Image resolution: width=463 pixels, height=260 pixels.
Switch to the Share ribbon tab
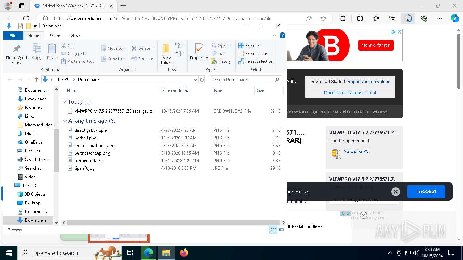click(x=55, y=36)
